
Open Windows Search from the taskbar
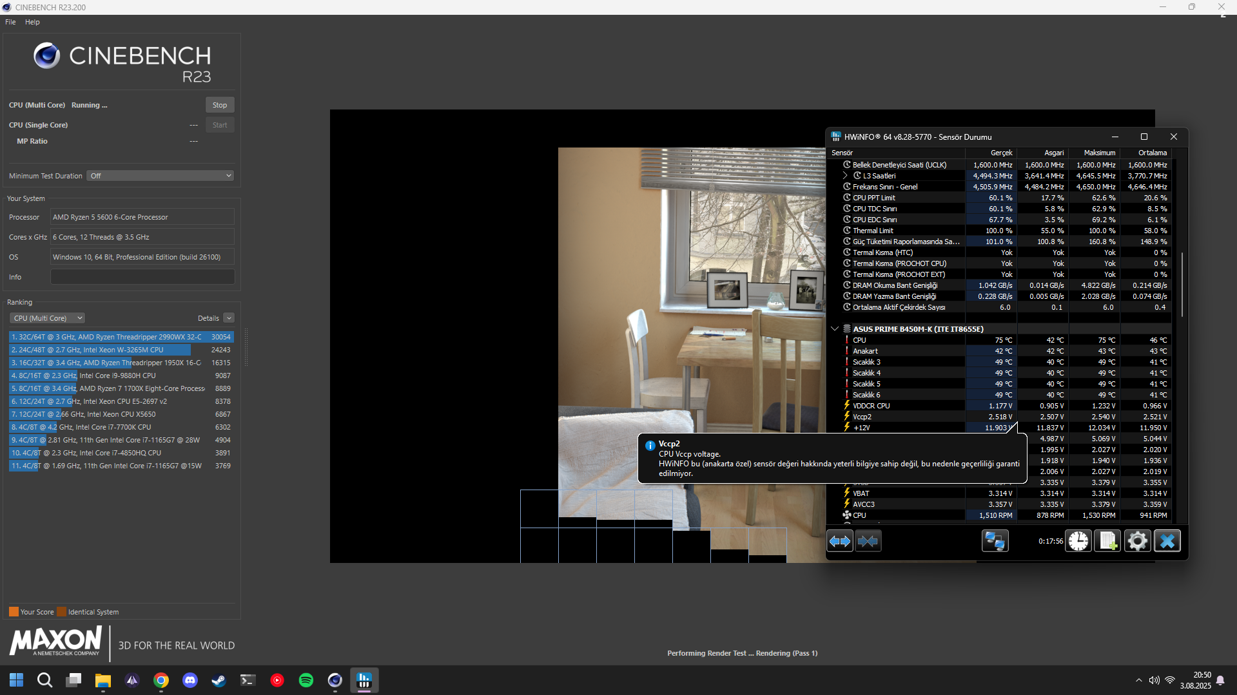point(44,680)
